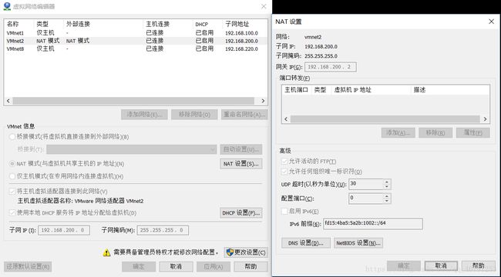Viewport: 501px width, 277px height.
Task: Click 移除(R) in the port forwarding section
Action: [x=435, y=133]
